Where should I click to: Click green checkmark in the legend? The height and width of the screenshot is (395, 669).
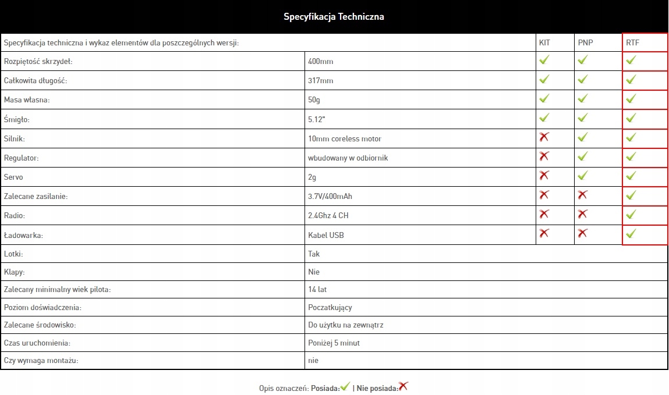[345, 386]
